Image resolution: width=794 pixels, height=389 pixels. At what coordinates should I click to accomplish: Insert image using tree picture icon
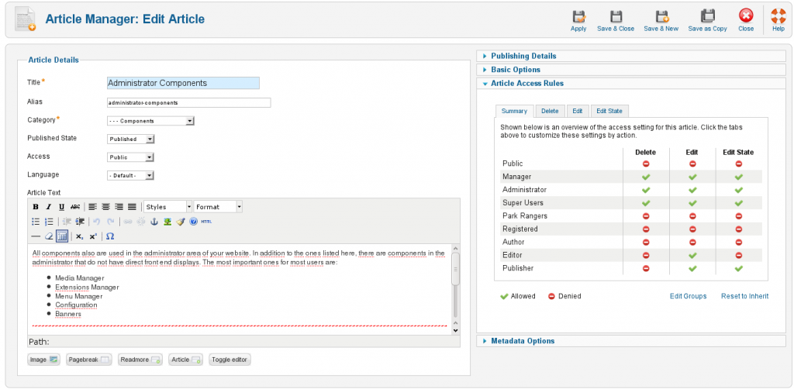tap(167, 222)
